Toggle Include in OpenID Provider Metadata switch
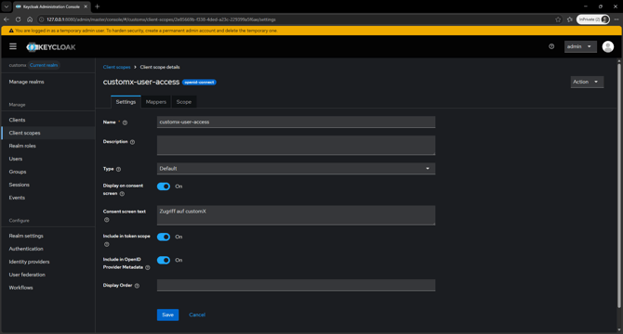Image resolution: width=623 pixels, height=334 pixels. pos(164,260)
